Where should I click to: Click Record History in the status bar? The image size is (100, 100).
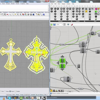coord(39,95)
